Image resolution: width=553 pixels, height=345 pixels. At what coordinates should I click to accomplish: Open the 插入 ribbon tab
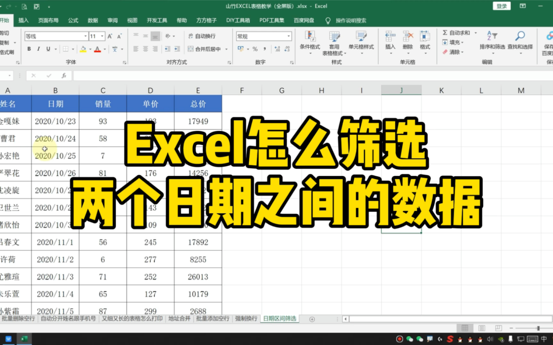(x=23, y=20)
